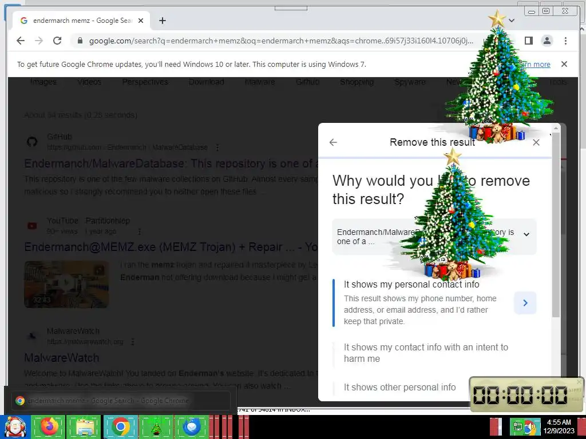
Task: Open the Learn more link
Action: [x=536, y=64]
